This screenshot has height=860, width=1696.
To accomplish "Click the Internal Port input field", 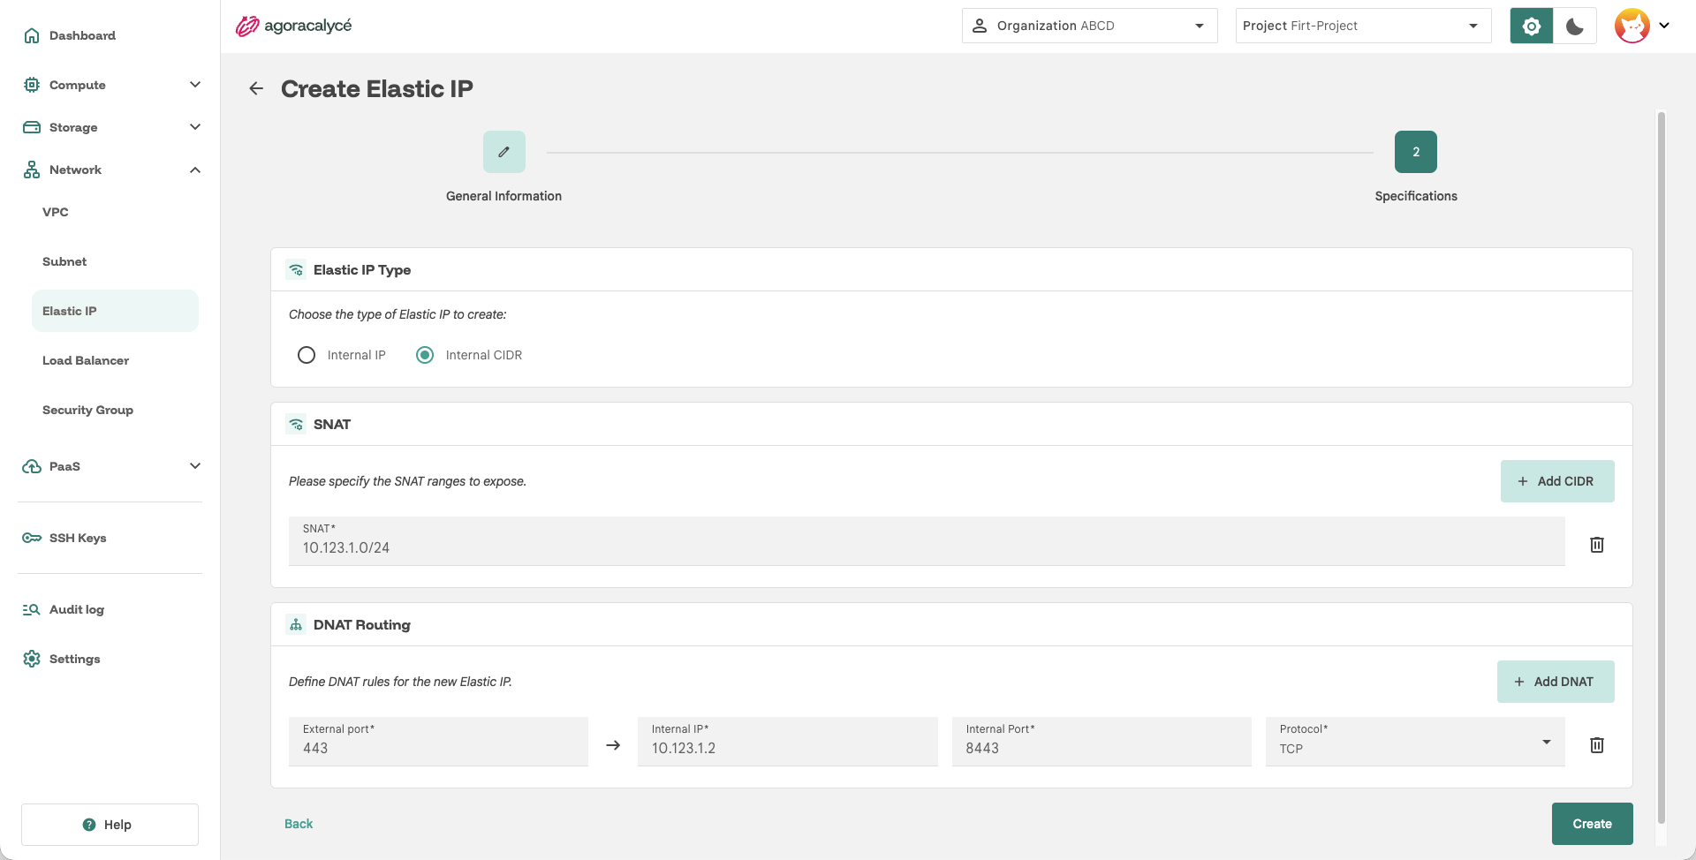I will coord(1102,742).
